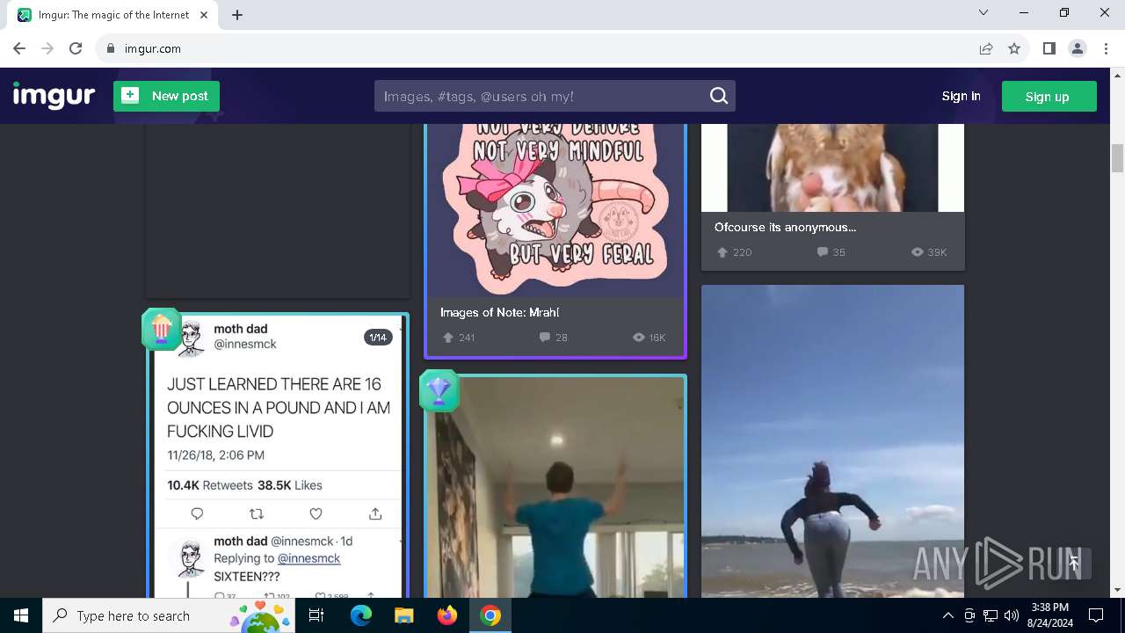Select the Imgur: The magic of the Internet tab
The image size is (1125, 633).
[114, 15]
